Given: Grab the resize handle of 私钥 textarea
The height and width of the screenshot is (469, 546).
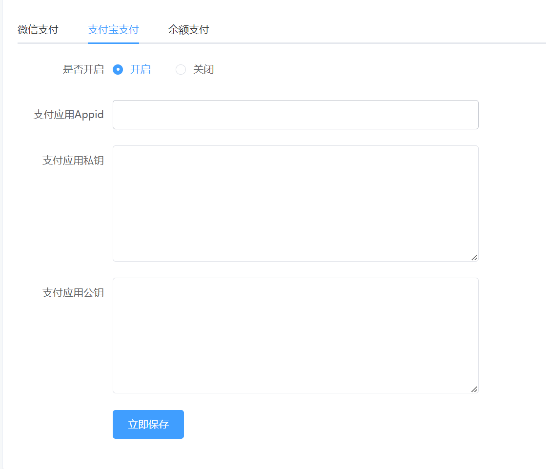Looking at the screenshot, I should coord(474,258).
